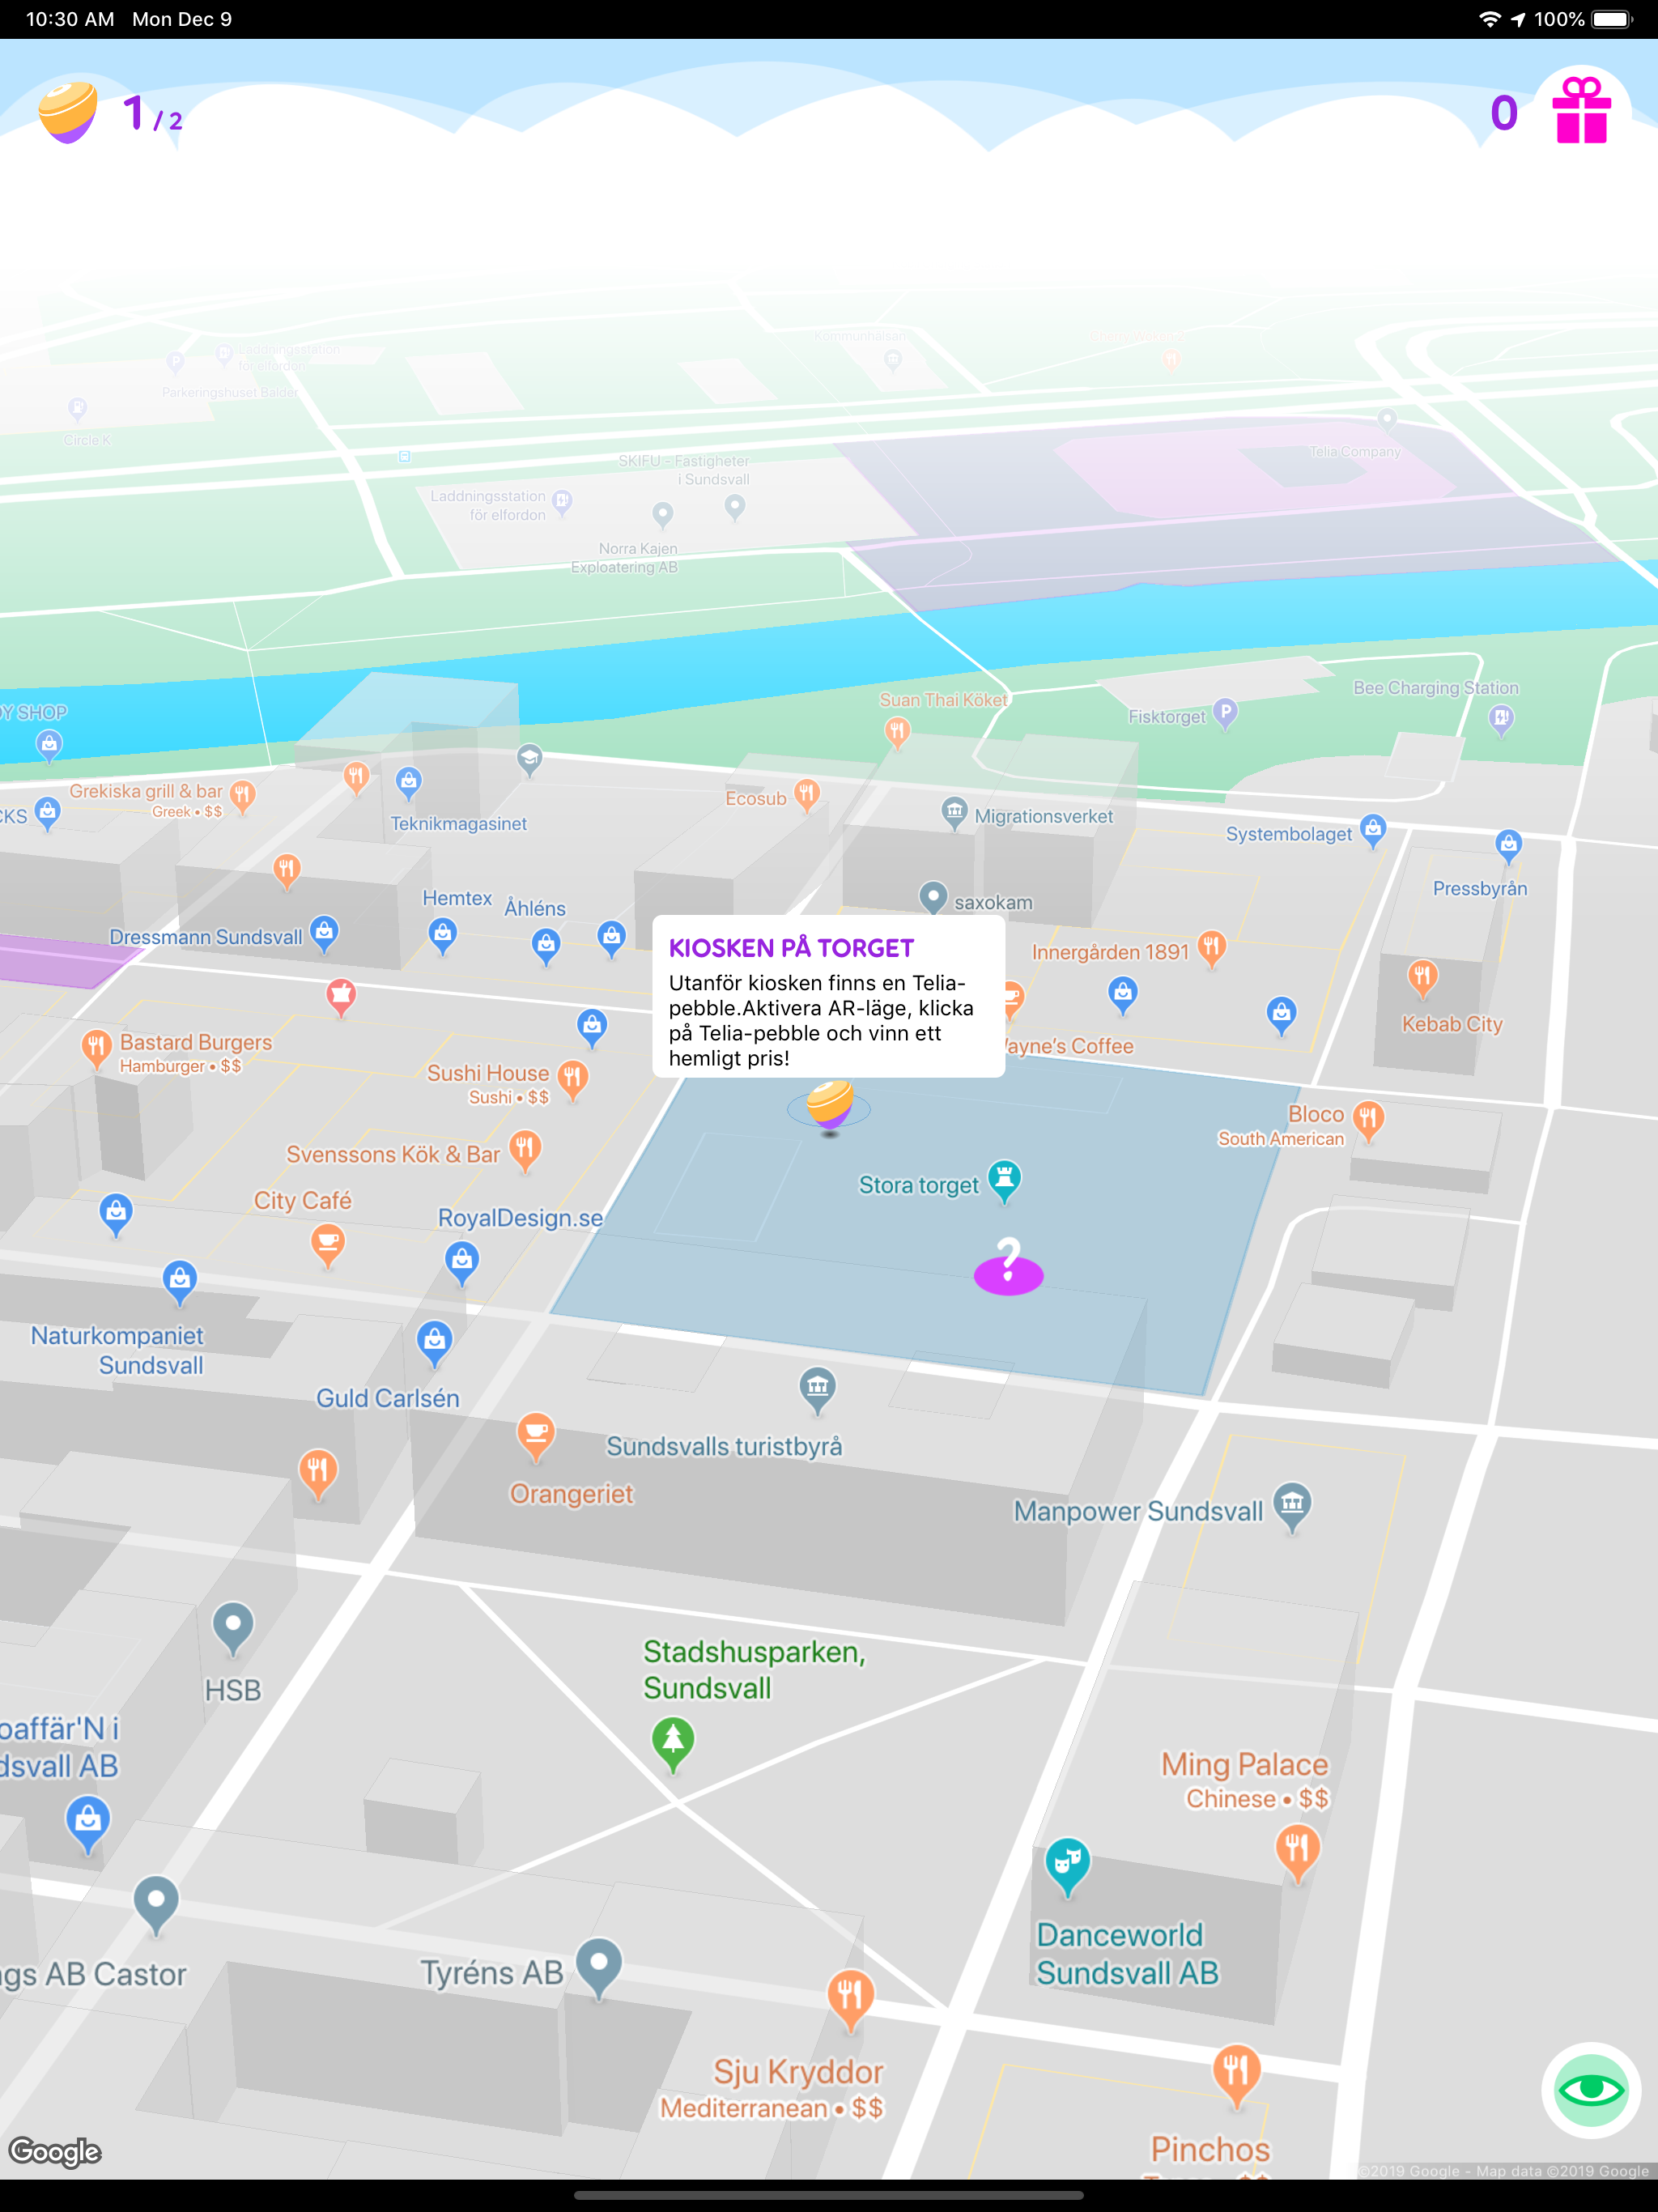Image resolution: width=1658 pixels, height=2212 pixels.
Task: Toggle the green eye view button
Action: click(1590, 2090)
